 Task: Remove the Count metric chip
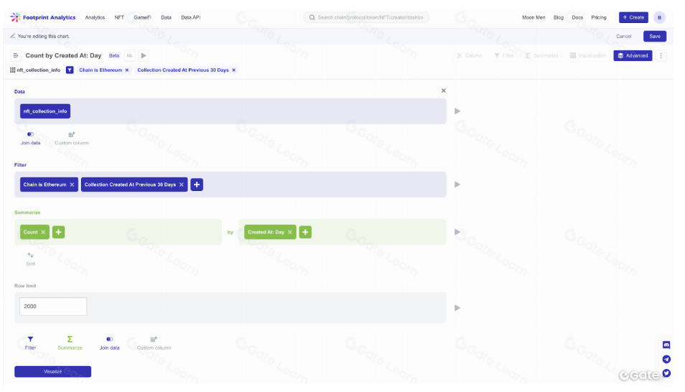[44, 232]
